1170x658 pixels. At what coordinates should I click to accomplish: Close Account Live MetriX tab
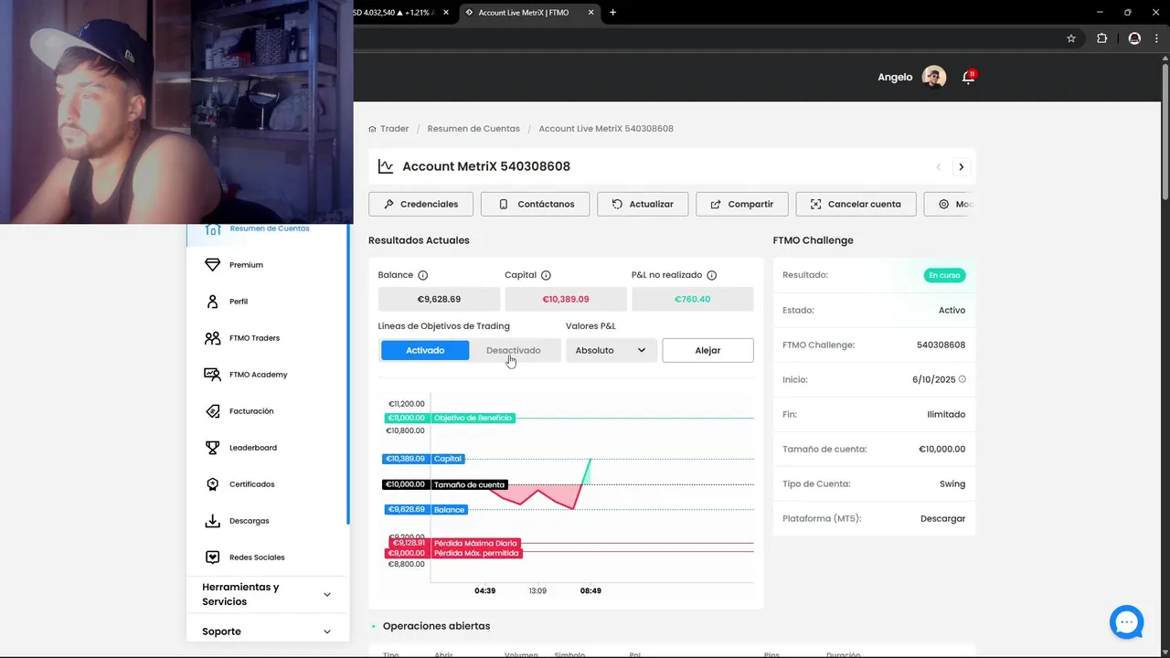click(x=590, y=13)
